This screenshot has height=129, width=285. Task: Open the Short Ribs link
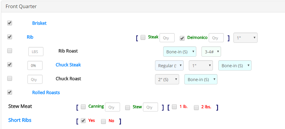20,120
